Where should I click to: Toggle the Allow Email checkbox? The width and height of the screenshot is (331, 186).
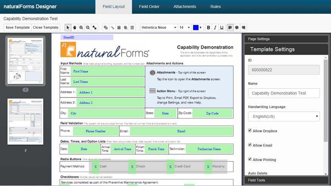tap(250, 145)
